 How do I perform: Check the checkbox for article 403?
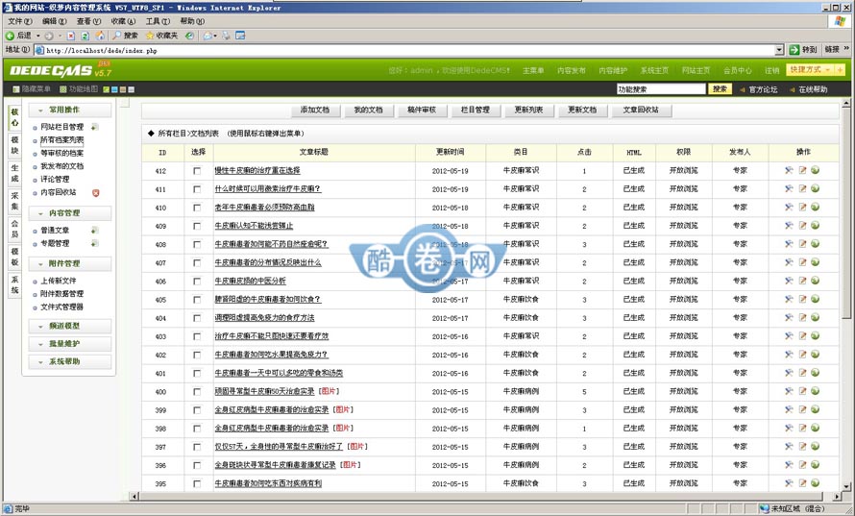click(197, 336)
